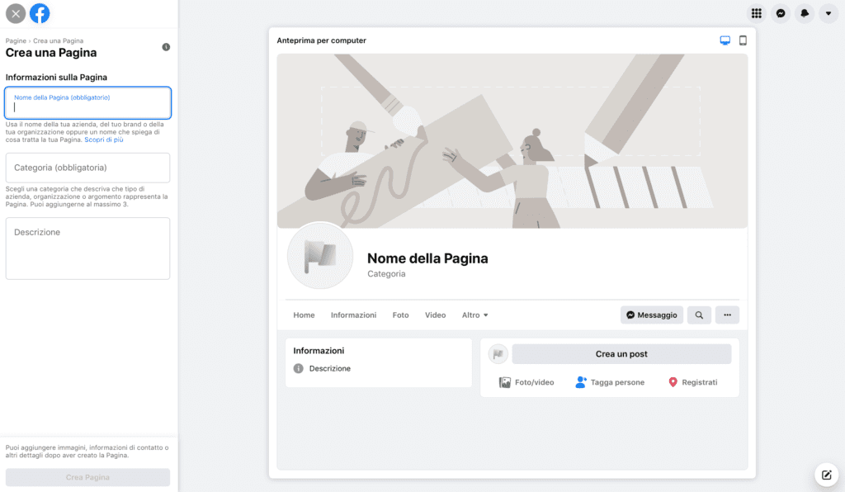Click the search magnifier in the page preview
The height and width of the screenshot is (492, 845).
pos(699,315)
